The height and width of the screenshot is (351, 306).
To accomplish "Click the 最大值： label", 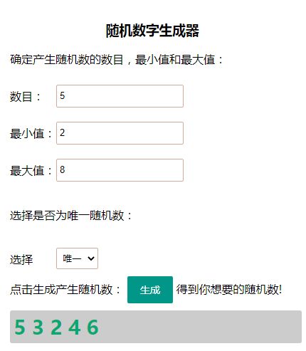I will [31, 171].
